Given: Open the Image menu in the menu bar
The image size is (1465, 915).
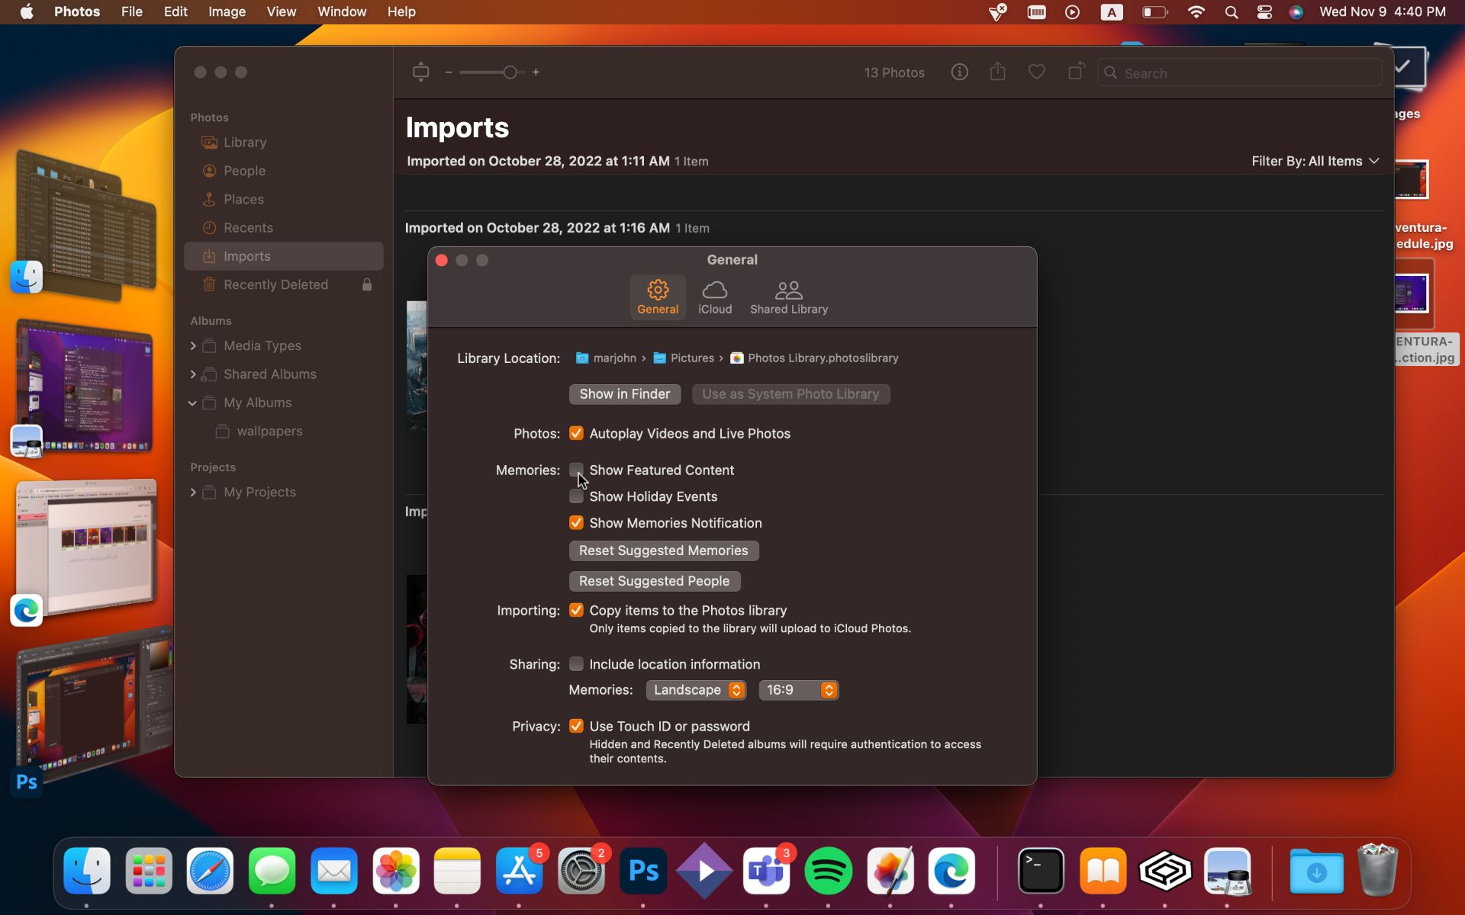Looking at the screenshot, I should pyautogui.click(x=227, y=11).
